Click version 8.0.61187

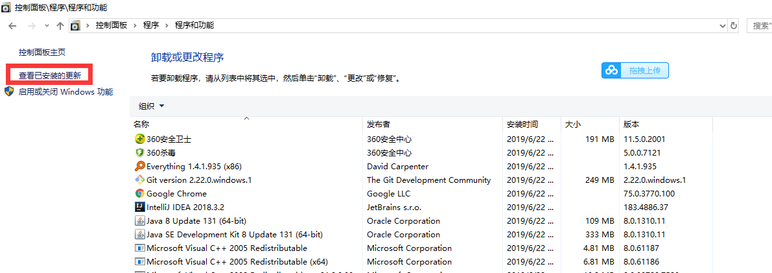point(641,248)
